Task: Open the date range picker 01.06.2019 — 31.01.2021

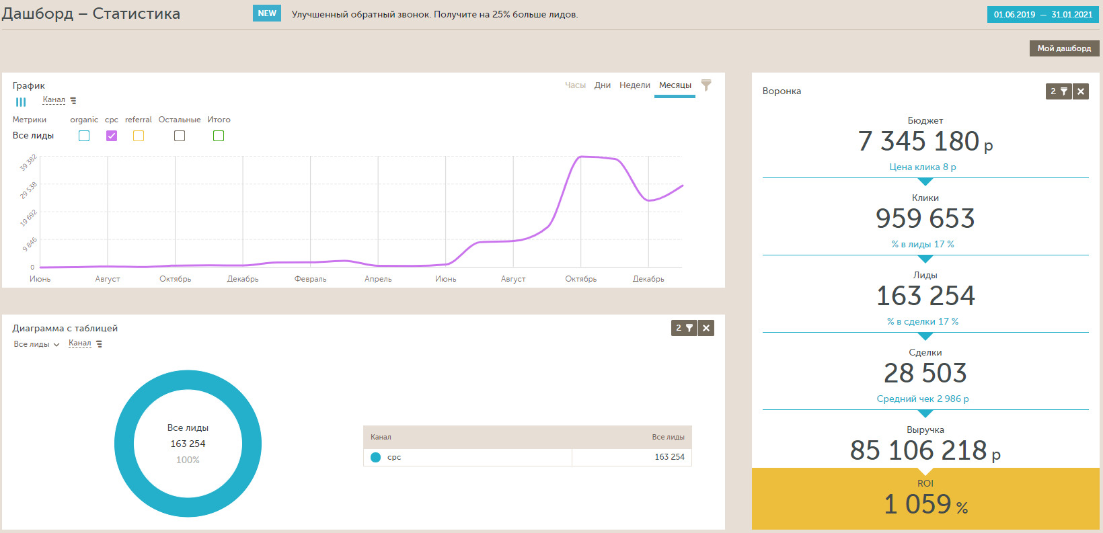Action: click(x=1042, y=14)
